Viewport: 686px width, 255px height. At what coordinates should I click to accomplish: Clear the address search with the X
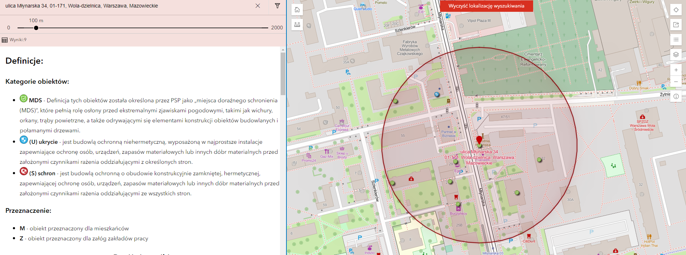257,6
